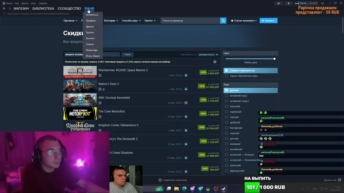The image size is (344, 193).
Task: Open Baldur's Gate 3 title link
Action: coord(109,84)
